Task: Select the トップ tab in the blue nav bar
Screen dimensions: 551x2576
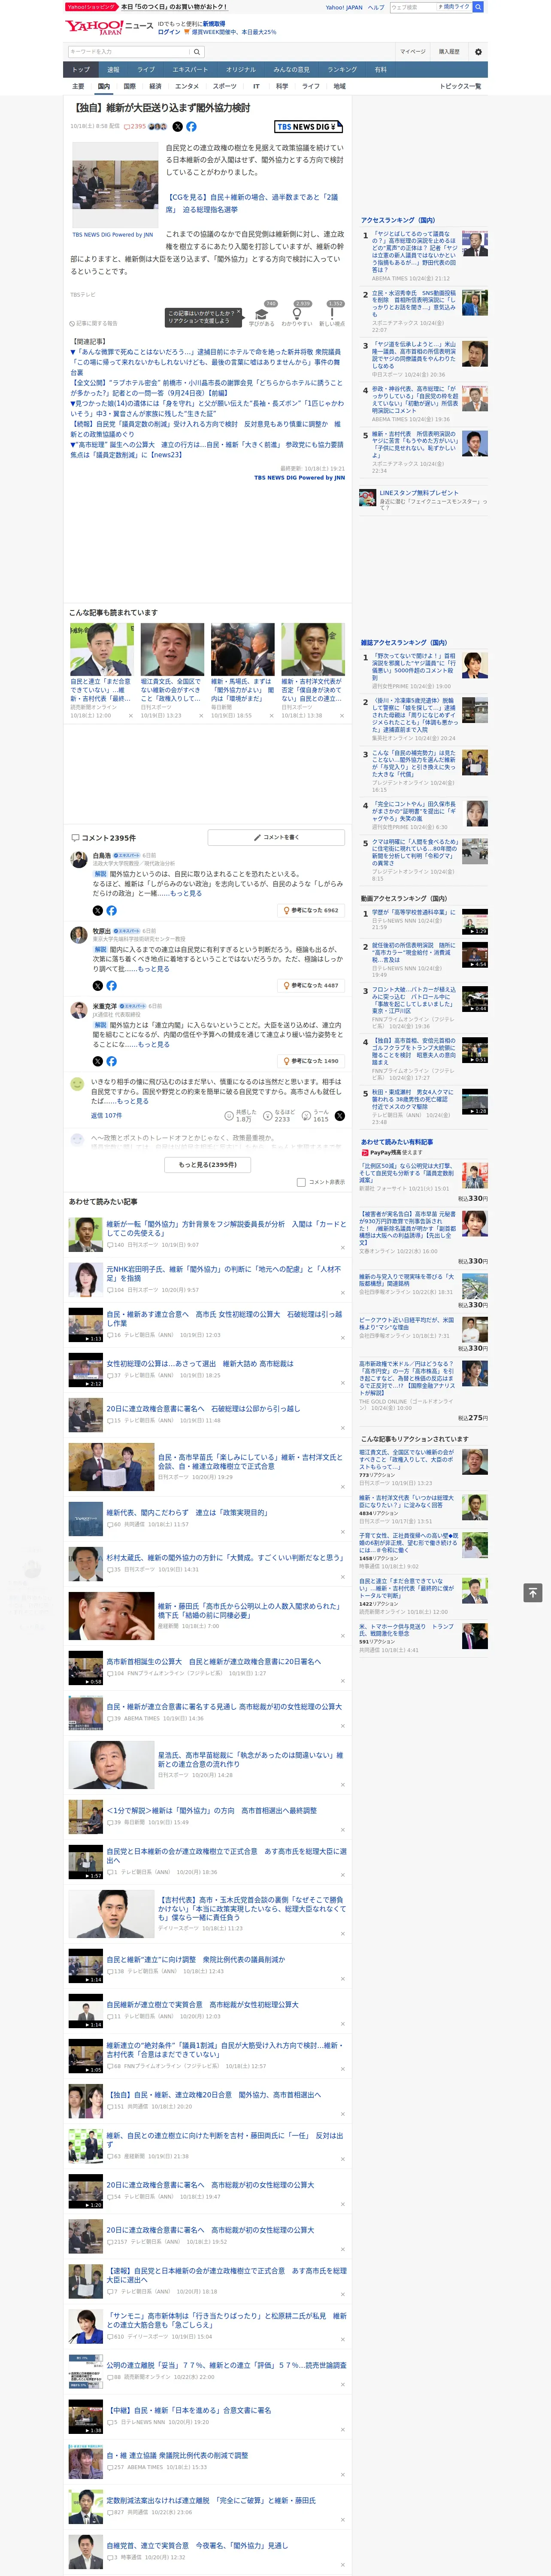Action: [x=81, y=69]
